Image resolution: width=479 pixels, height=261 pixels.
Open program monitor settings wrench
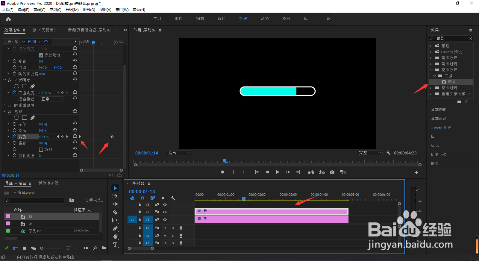tap(388, 153)
